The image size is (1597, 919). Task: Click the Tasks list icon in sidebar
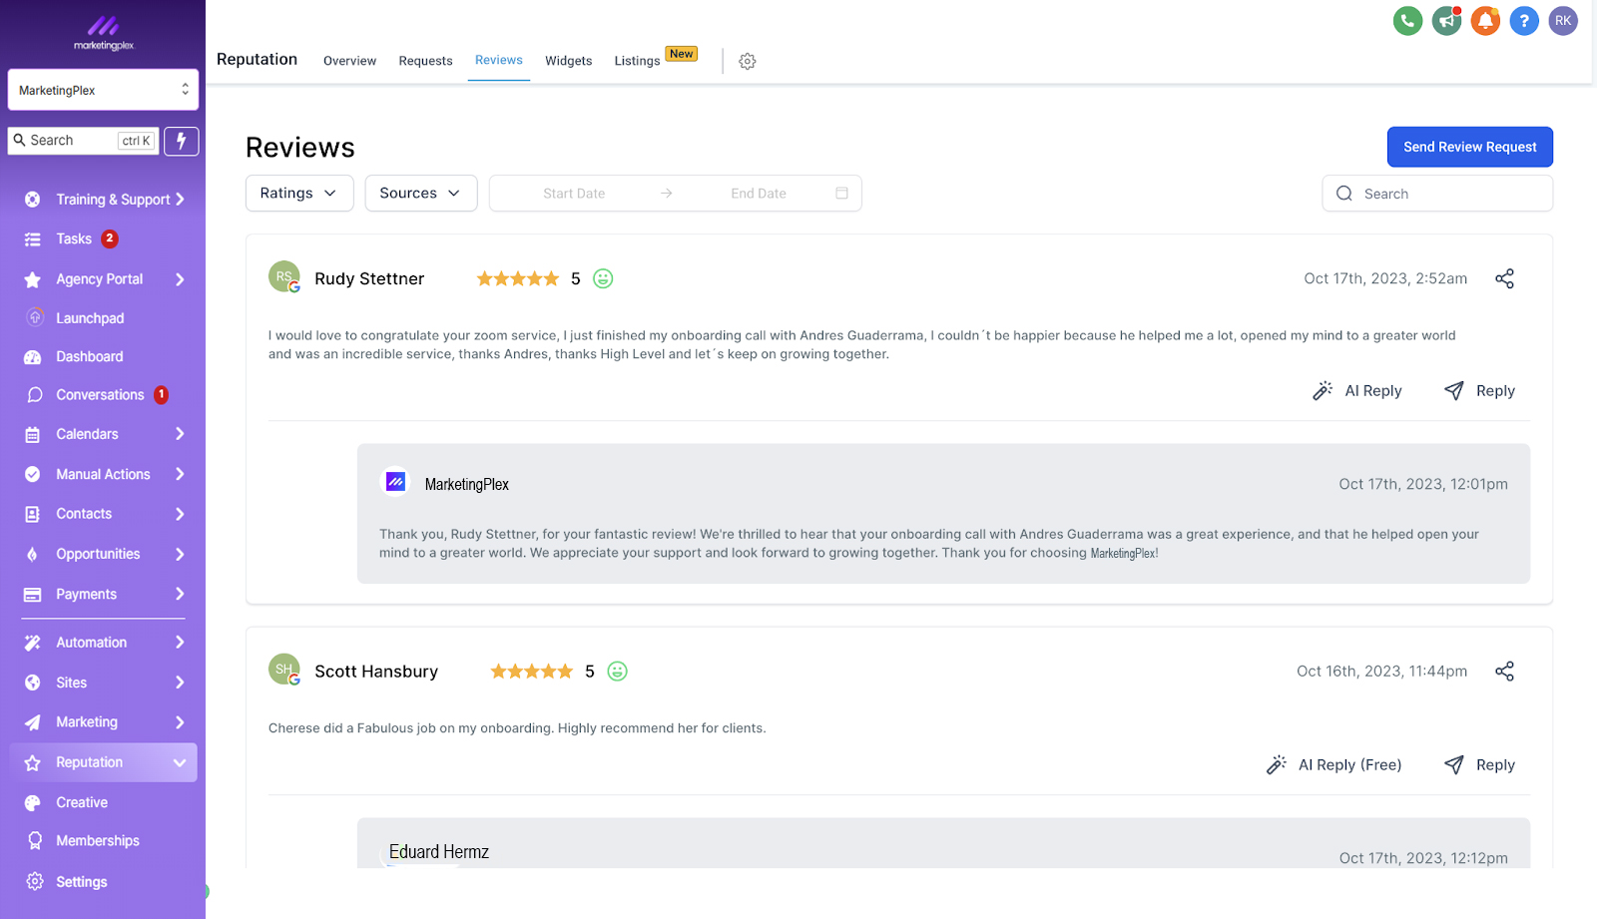(33, 239)
